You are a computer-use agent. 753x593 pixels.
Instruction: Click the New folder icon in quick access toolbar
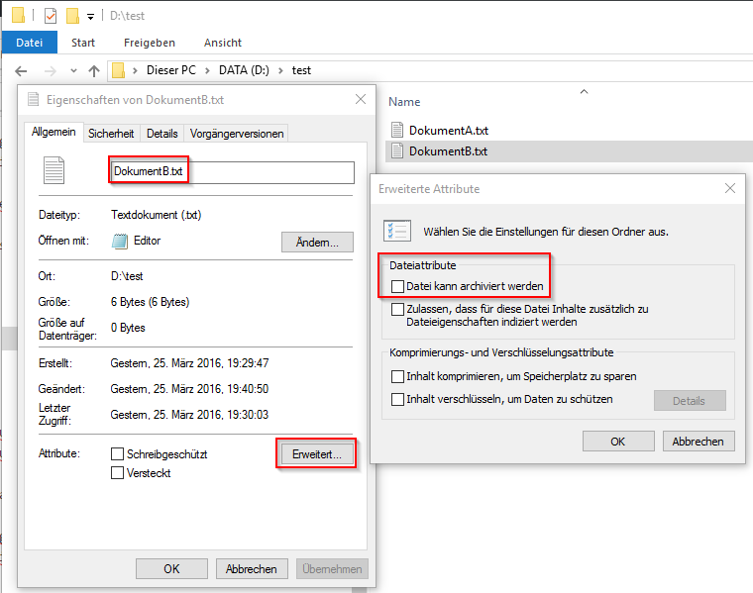72,16
